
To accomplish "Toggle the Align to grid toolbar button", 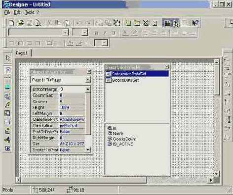I will click(176, 23).
